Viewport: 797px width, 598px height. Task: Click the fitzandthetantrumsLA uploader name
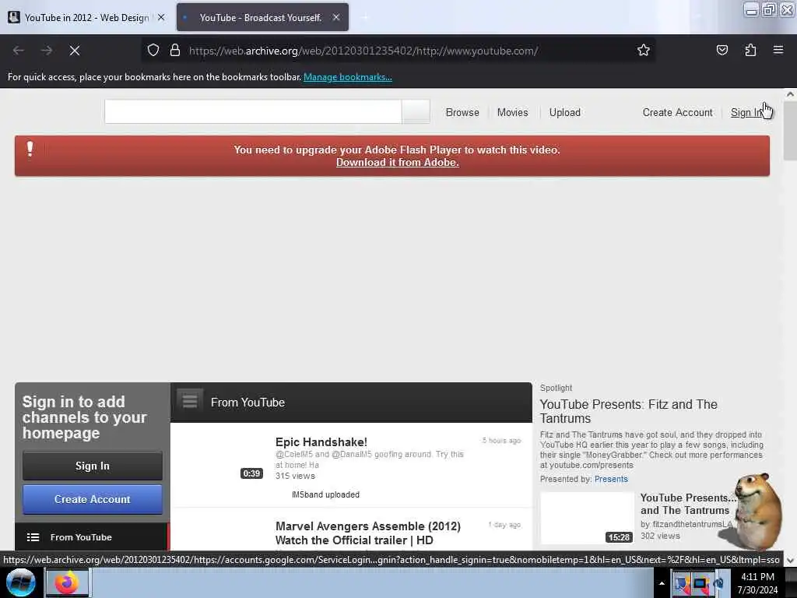[x=692, y=524]
